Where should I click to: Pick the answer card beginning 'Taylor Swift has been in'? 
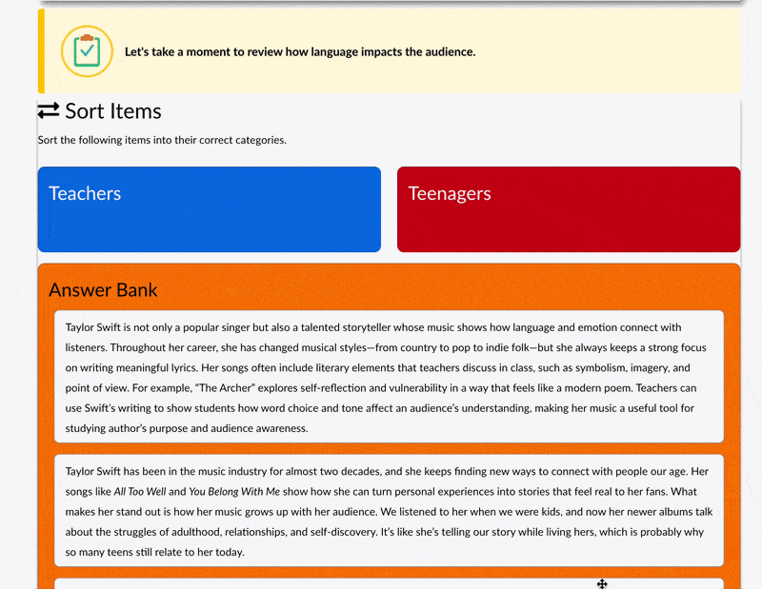point(389,511)
